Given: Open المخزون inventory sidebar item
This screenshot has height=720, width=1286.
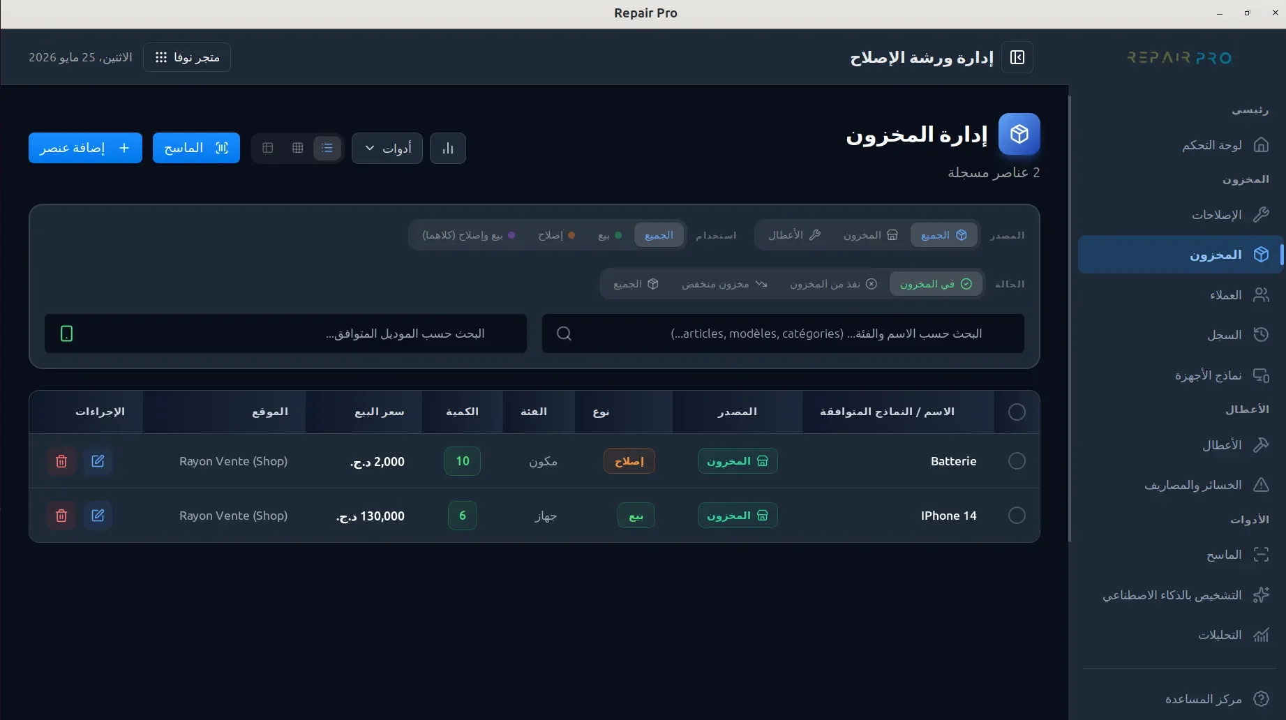Looking at the screenshot, I should tap(1180, 255).
